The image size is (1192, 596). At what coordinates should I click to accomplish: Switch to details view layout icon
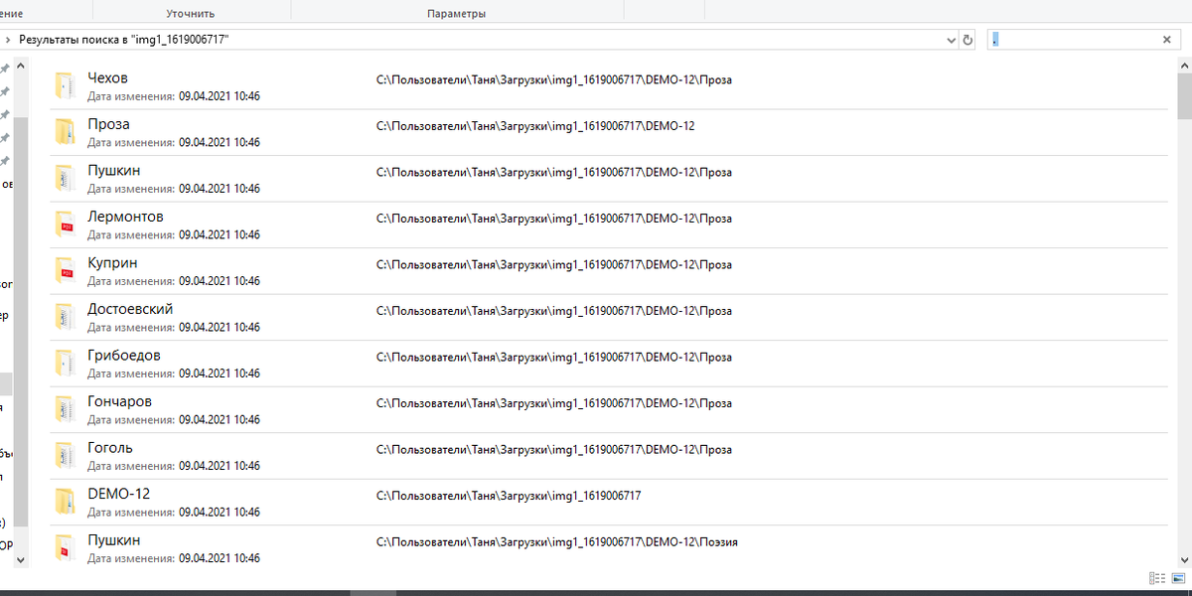coord(1156,578)
